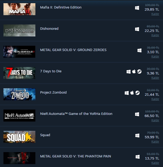Remove Mafia II via its Kaldır link
This screenshot has height=167, width=163.
coord(155,14)
